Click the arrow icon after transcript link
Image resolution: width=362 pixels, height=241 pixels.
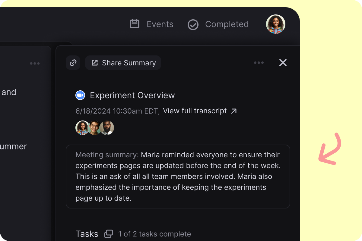pos(234,111)
